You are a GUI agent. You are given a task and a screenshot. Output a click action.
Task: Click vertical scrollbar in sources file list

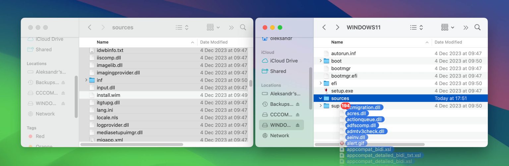tap(251, 83)
